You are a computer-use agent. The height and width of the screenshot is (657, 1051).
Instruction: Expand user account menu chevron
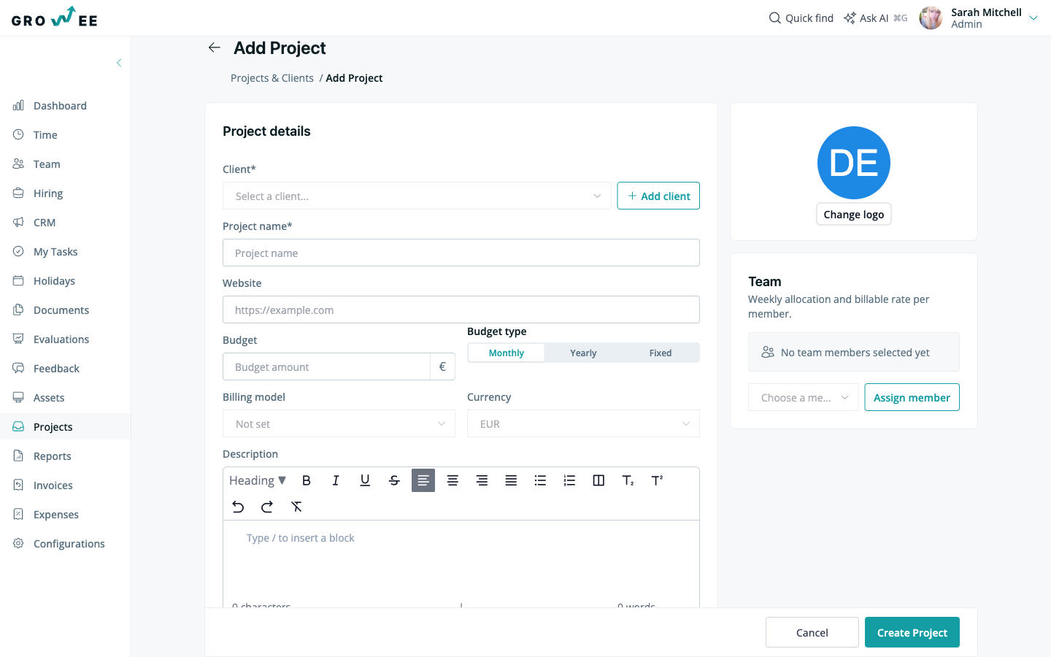tap(1033, 18)
